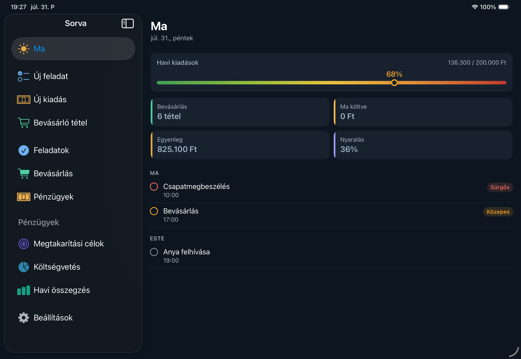521x359 pixels.
Task: Open Bevásárló tétel from sidebar
Action: 73,123
